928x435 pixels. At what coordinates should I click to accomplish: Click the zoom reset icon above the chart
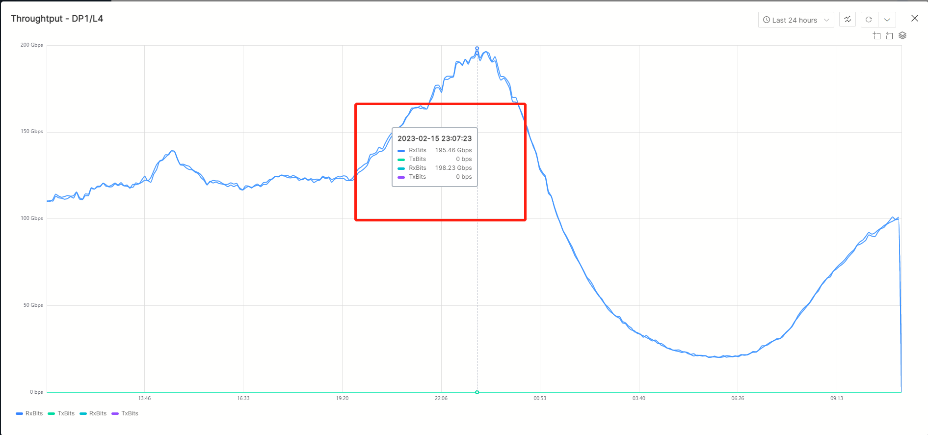click(x=889, y=35)
